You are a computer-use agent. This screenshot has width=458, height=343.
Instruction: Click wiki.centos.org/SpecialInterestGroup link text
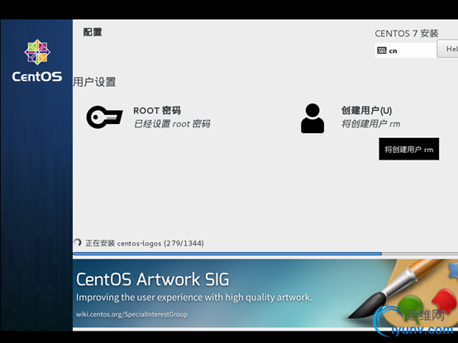click(131, 314)
